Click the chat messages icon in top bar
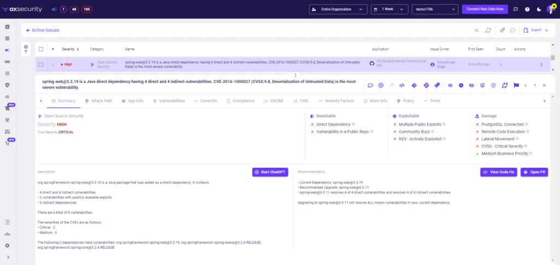560x265 pixels. coord(516,9)
